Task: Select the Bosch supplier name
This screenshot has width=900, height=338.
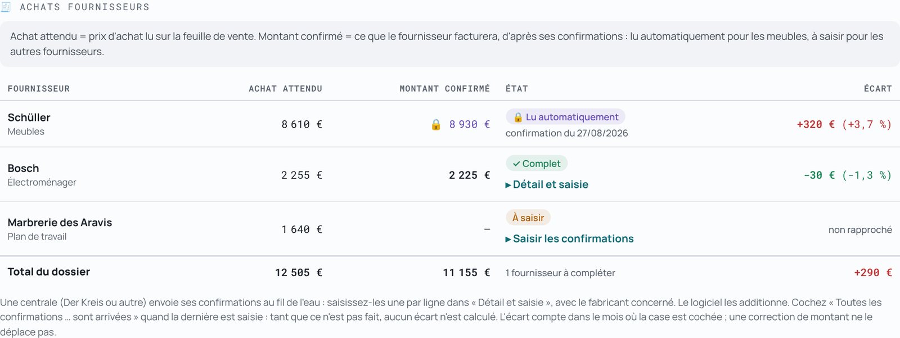Action: click(24, 168)
